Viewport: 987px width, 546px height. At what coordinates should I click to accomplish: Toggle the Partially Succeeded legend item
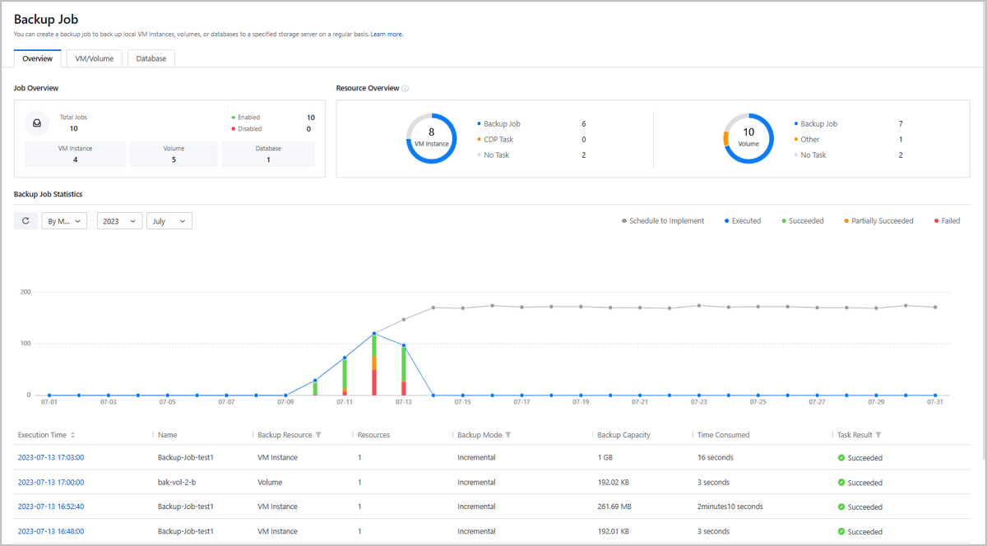(x=878, y=220)
